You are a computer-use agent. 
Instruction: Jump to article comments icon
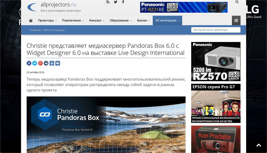tap(58, 63)
